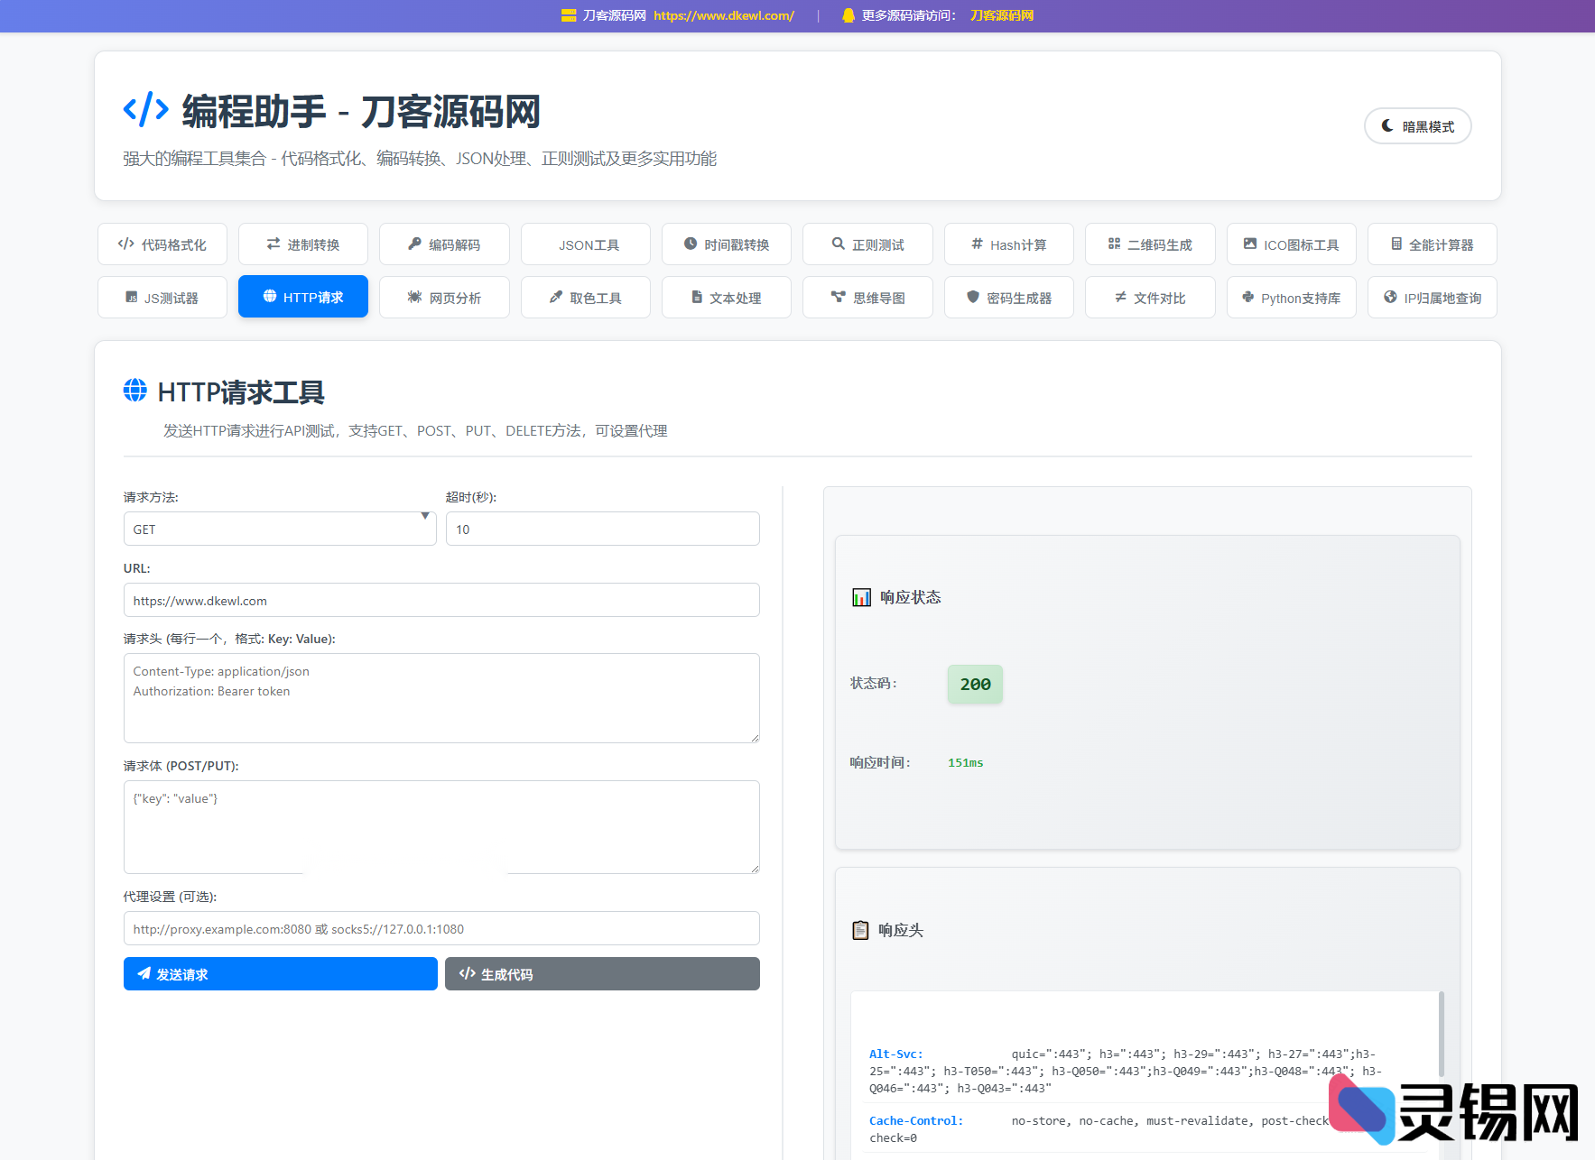Select the 编码解码 tool

[x=444, y=244]
